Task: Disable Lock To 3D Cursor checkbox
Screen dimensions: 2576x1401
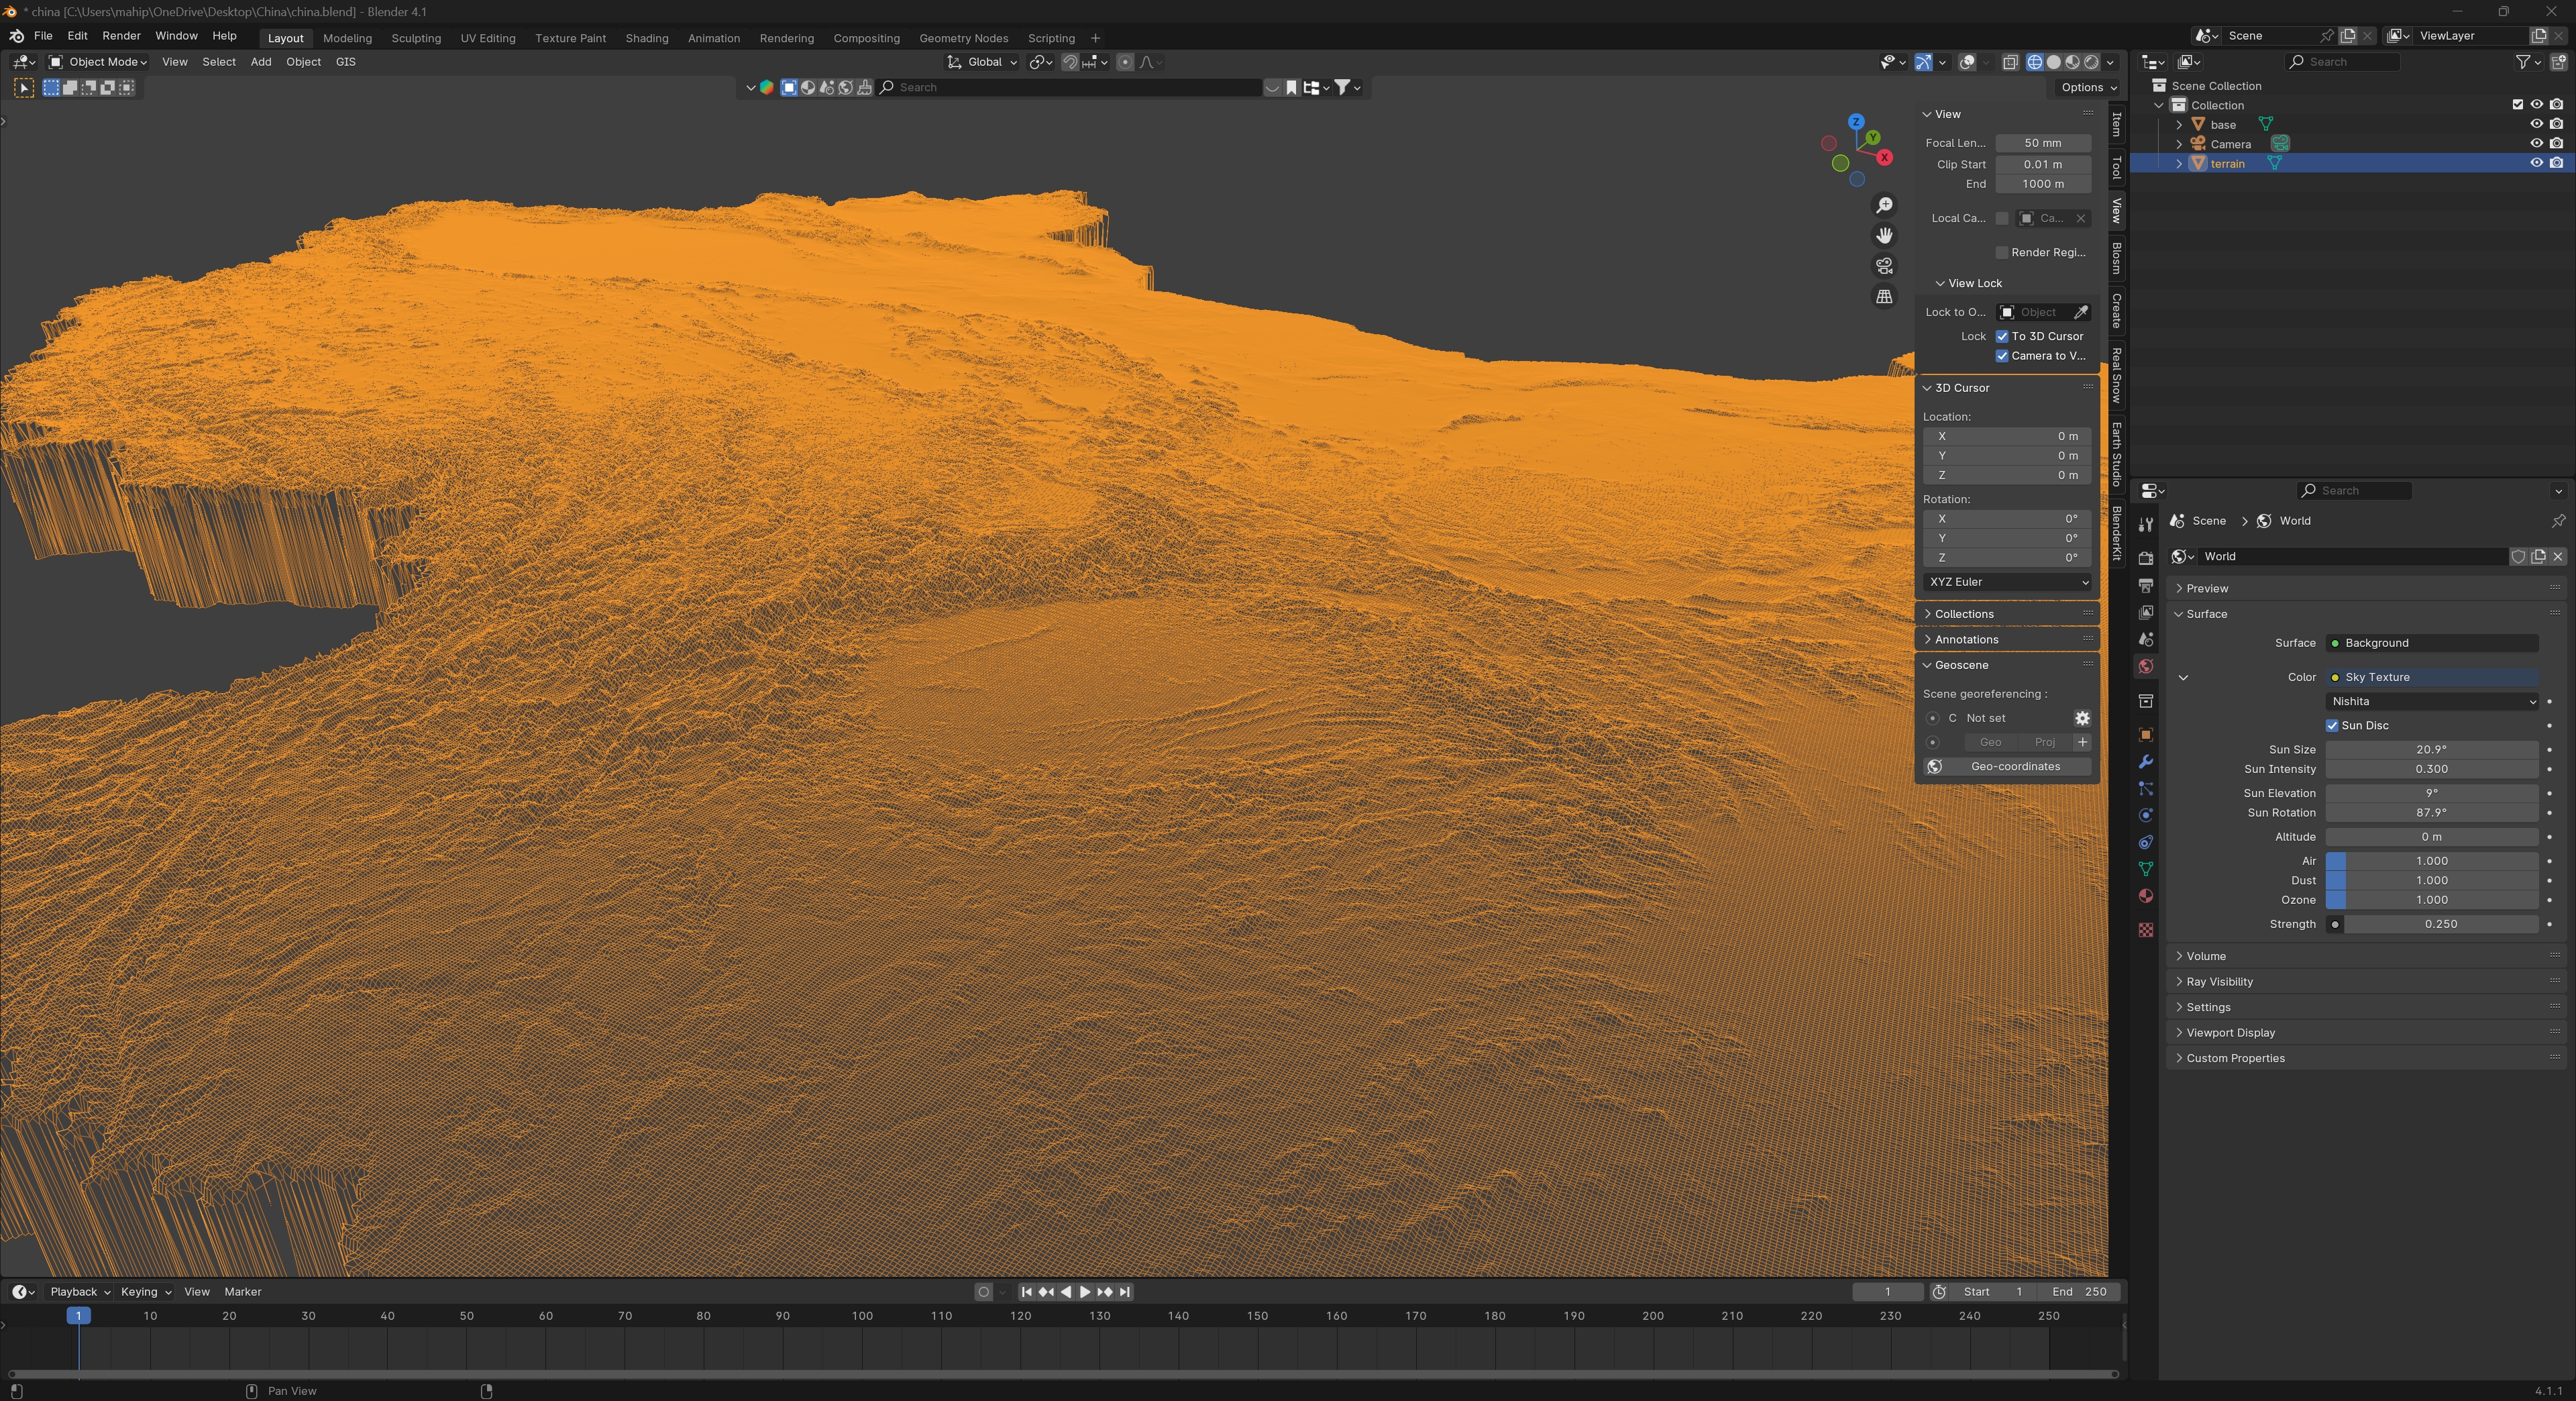Action: tap(2002, 337)
